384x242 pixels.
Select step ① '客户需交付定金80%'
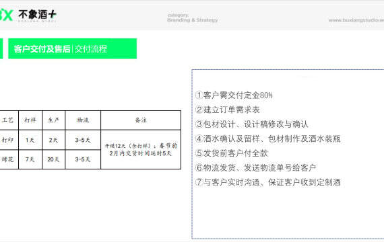234,95
